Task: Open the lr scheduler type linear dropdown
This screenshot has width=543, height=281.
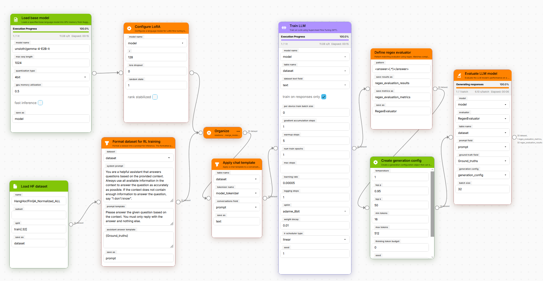Action: tap(315, 239)
